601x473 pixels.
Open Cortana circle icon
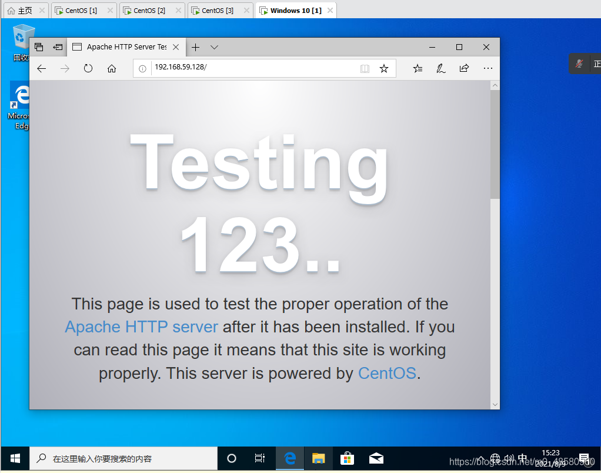pyautogui.click(x=232, y=458)
